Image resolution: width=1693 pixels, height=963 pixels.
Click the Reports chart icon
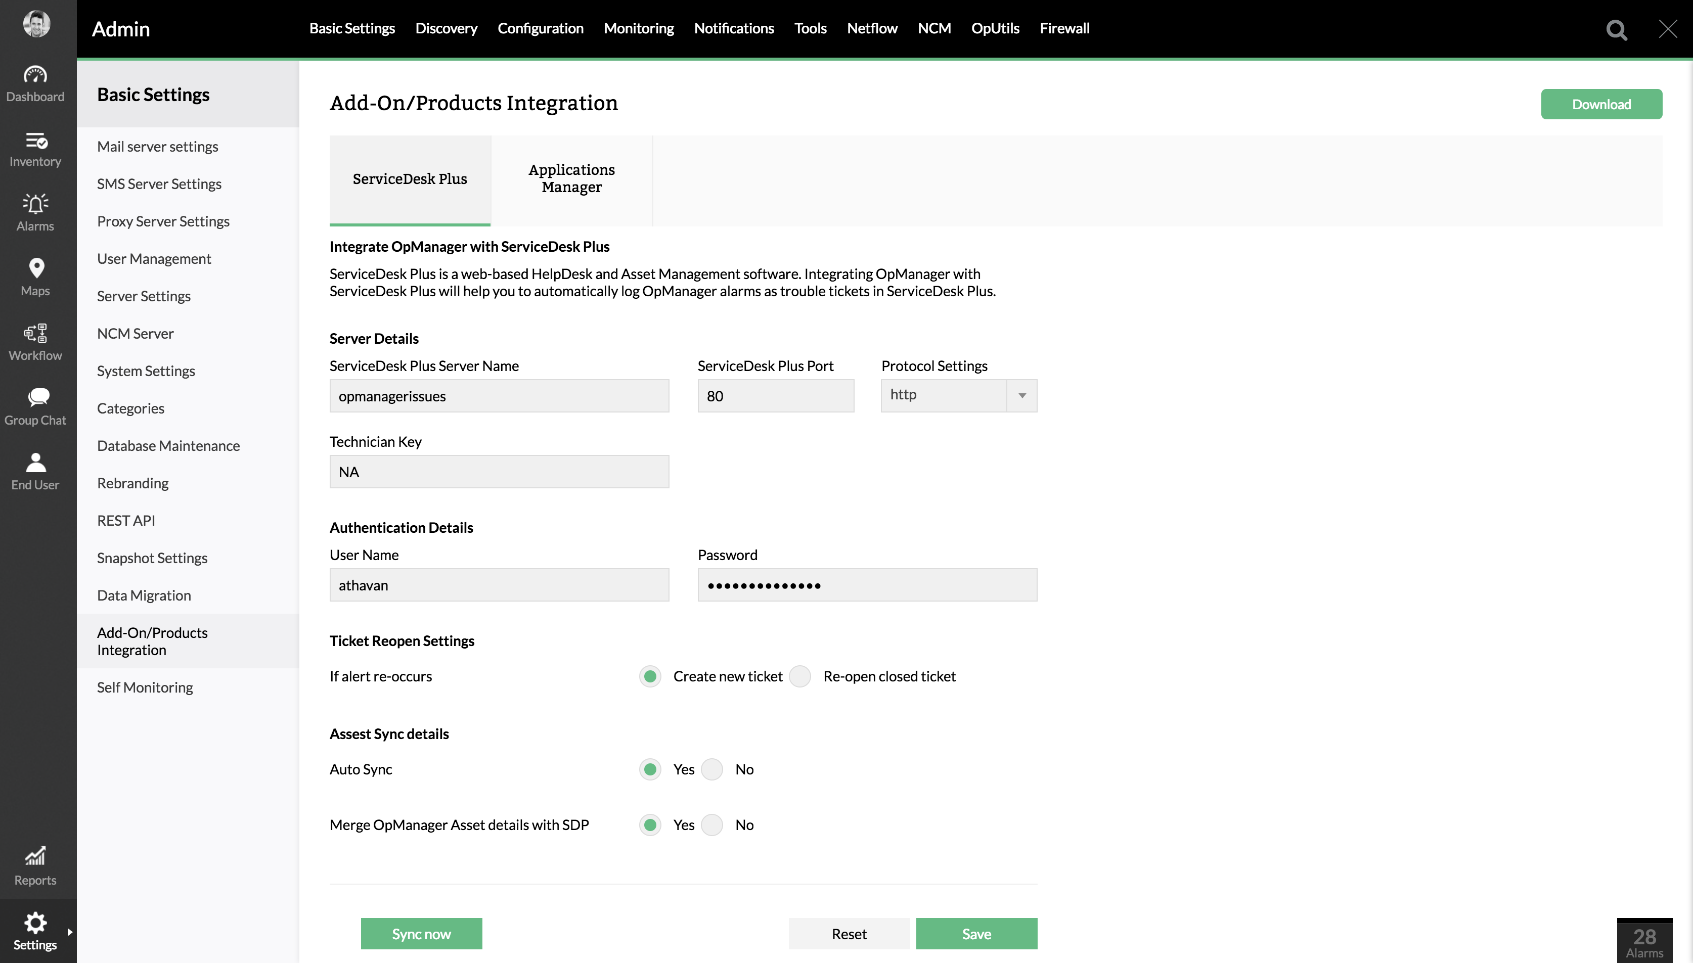pyautogui.click(x=35, y=856)
